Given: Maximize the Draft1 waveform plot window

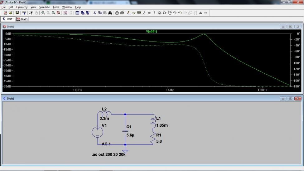Looking at the screenshot, I should pos(290,27).
